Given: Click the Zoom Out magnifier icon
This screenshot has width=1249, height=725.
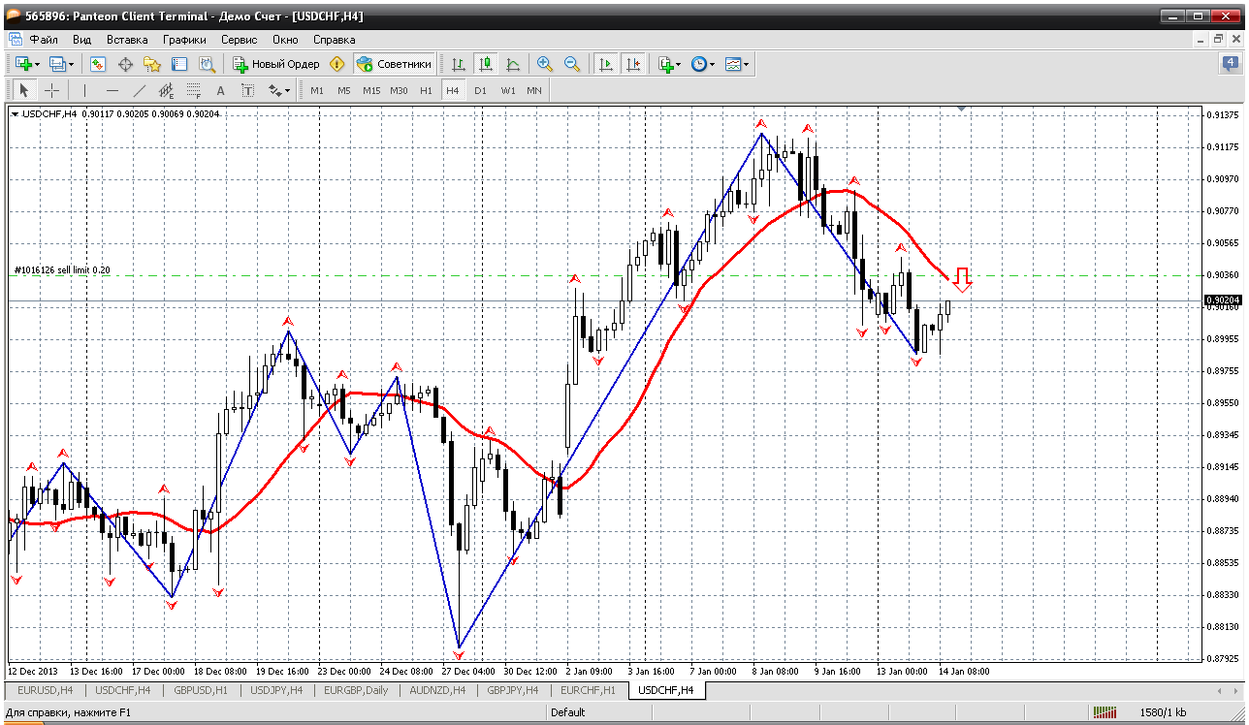Looking at the screenshot, I should coord(572,64).
